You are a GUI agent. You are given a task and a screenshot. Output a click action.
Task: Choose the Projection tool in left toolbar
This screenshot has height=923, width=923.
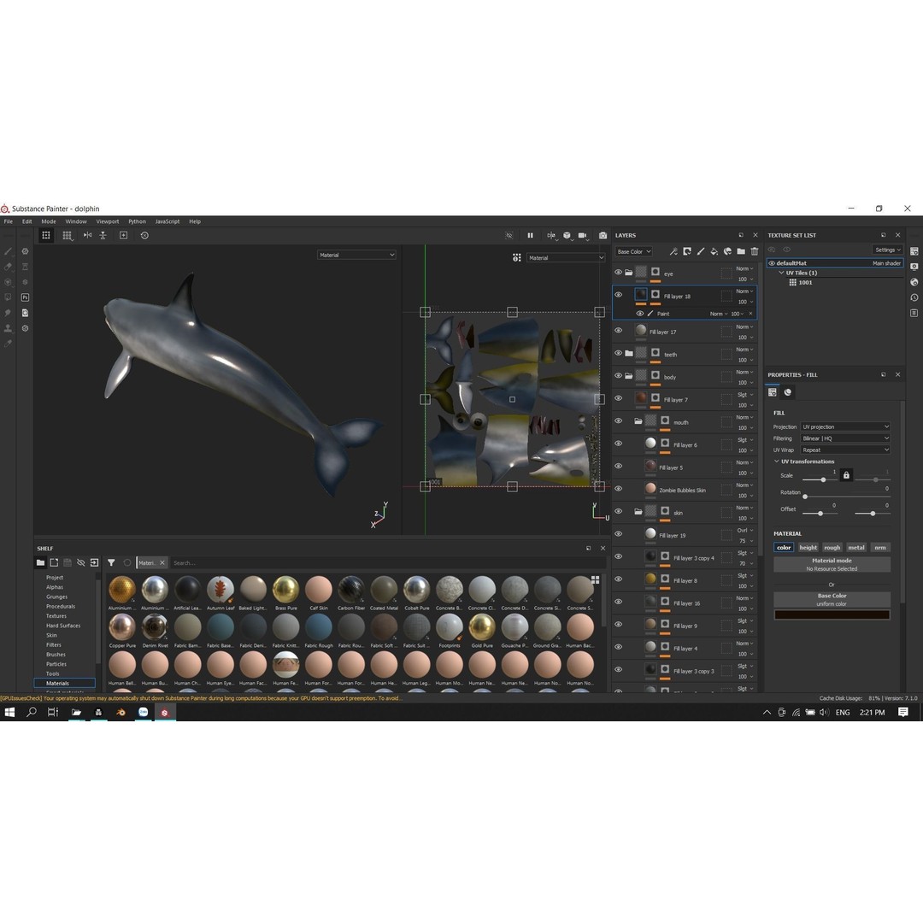pyautogui.click(x=9, y=282)
